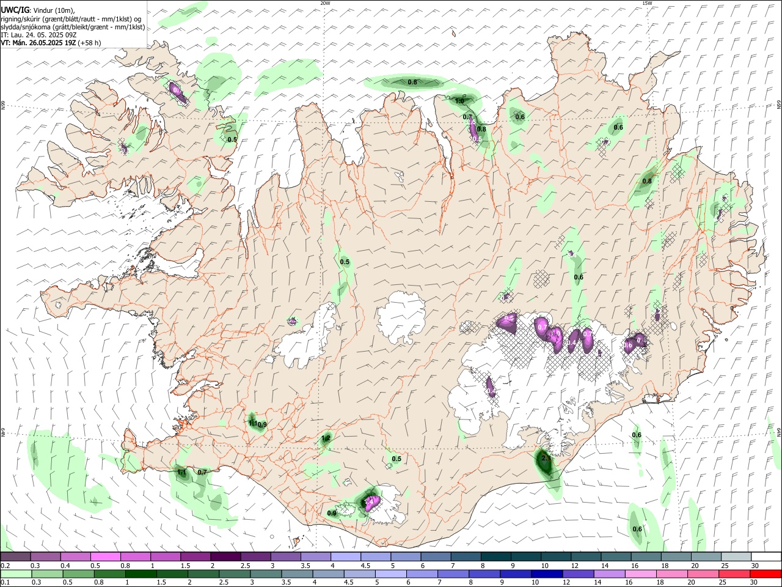
Task: Click the 0.5 value in the southern lowlands
Action: pos(396,459)
